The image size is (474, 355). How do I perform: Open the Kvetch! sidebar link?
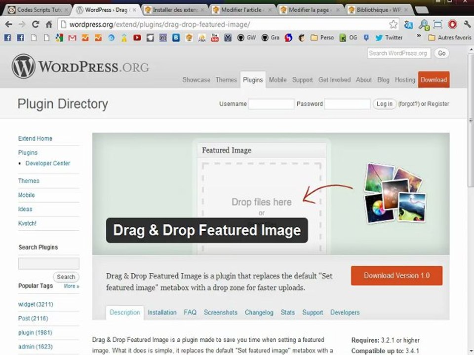coord(27,223)
